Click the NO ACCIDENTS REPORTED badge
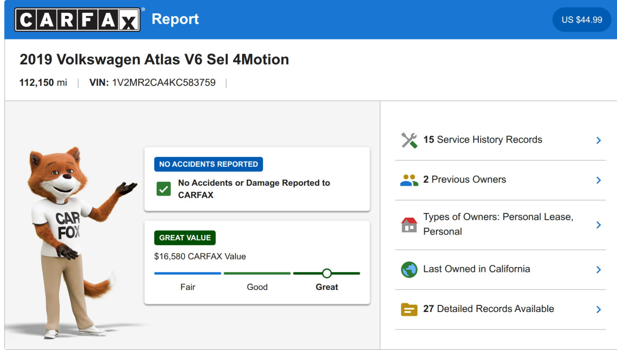Image resolution: width=617 pixels, height=350 pixels. 209,164
